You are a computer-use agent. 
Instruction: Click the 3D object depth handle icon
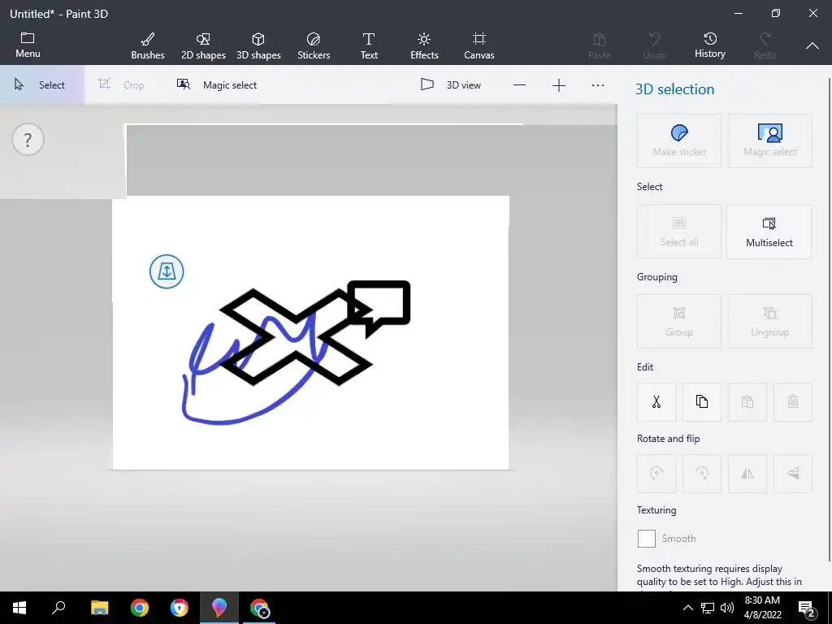click(x=167, y=271)
